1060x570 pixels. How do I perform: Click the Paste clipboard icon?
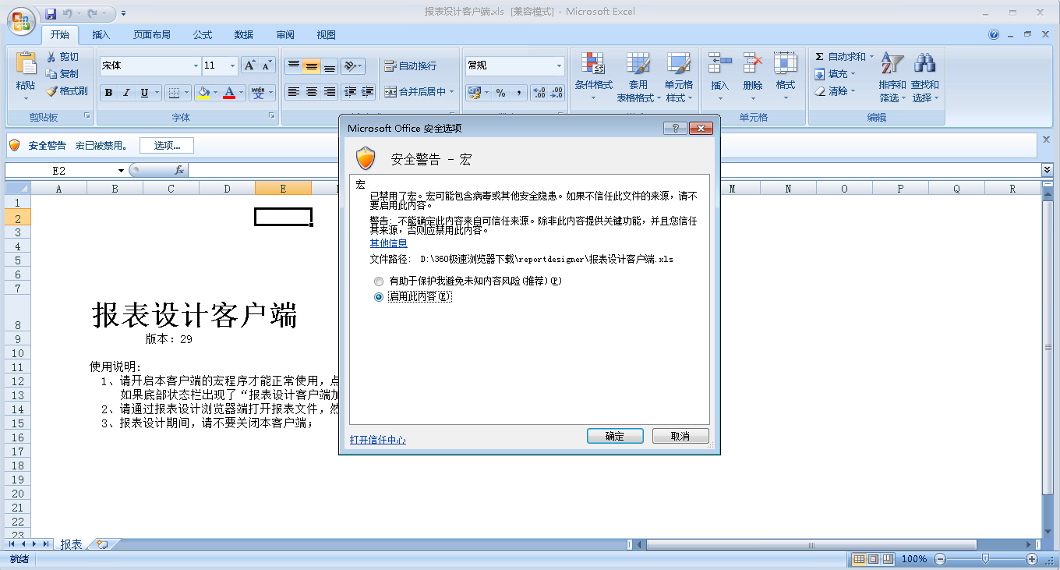pos(26,64)
